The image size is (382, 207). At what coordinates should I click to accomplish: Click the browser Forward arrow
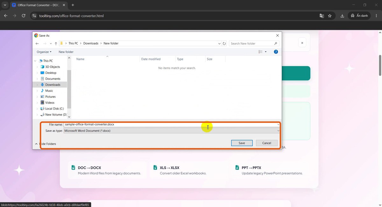point(15,16)
